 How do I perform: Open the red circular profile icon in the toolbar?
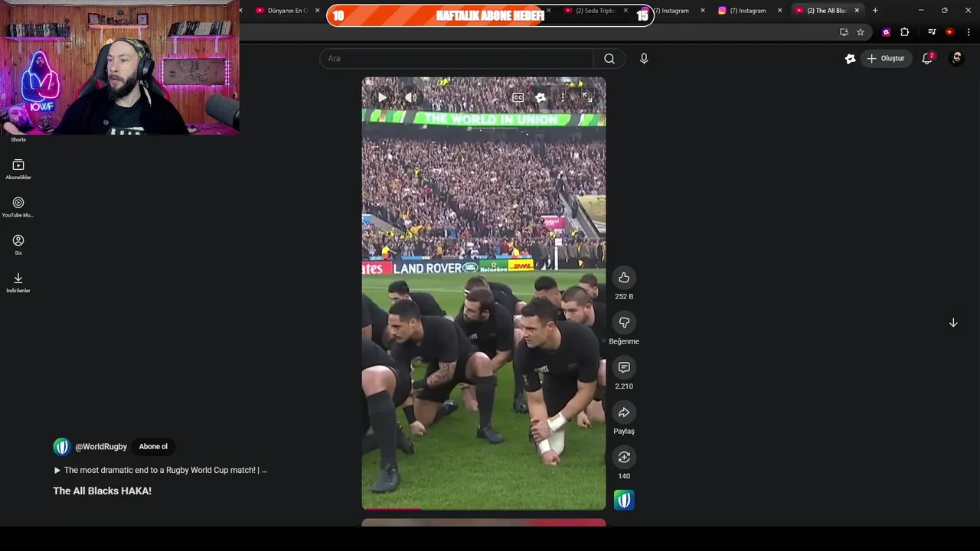(950, 32)
